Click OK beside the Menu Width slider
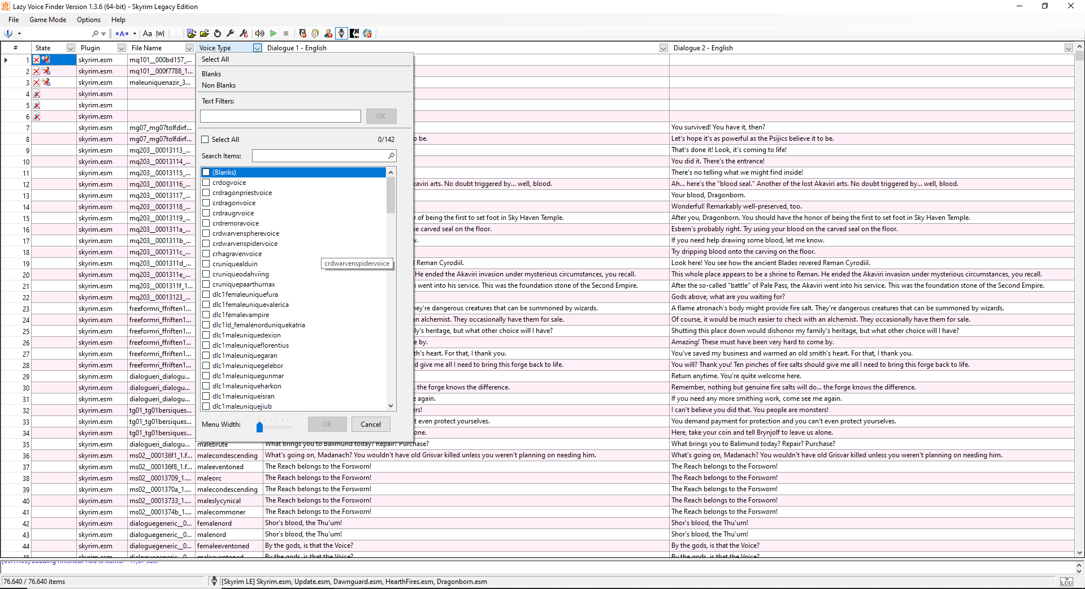This screenshot has width=1085, height=589. point(327,424)
